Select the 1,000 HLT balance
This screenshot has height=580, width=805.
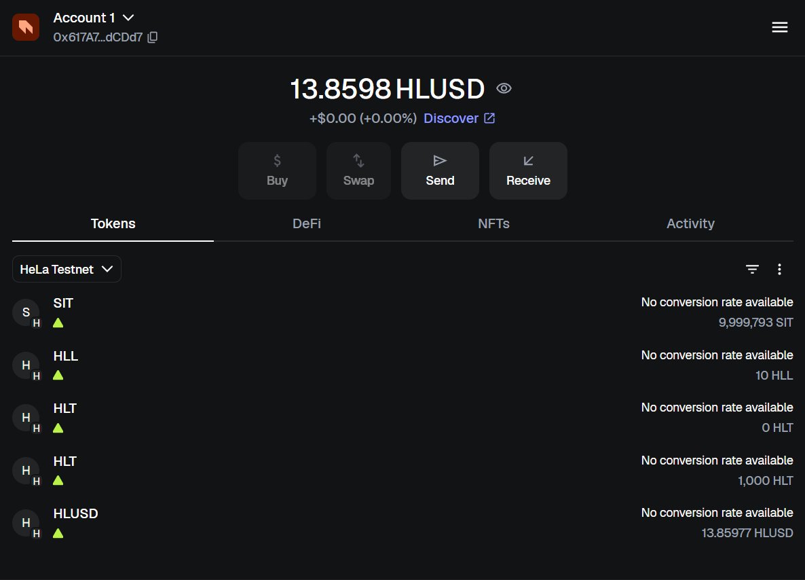click(766, 481)
